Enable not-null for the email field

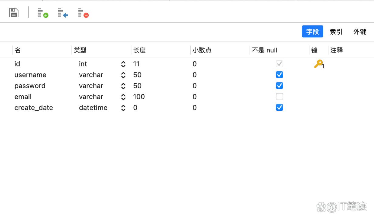(x=279, y=96)
